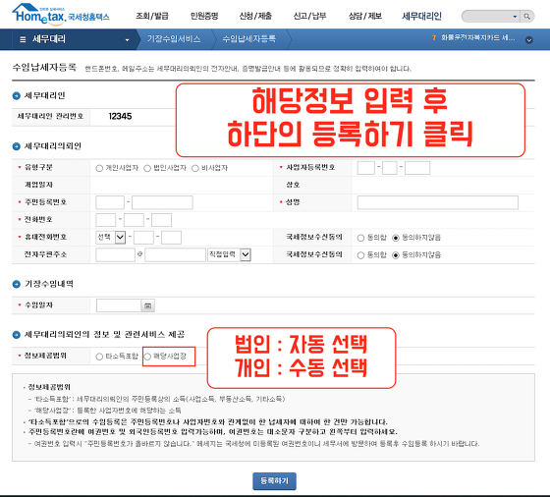Viewport: 550px width, 497px height.
Task: Click the first 전화번호 field
Action: click(x=106, y=220)
